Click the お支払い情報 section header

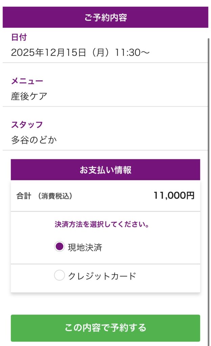coord(105,170)
